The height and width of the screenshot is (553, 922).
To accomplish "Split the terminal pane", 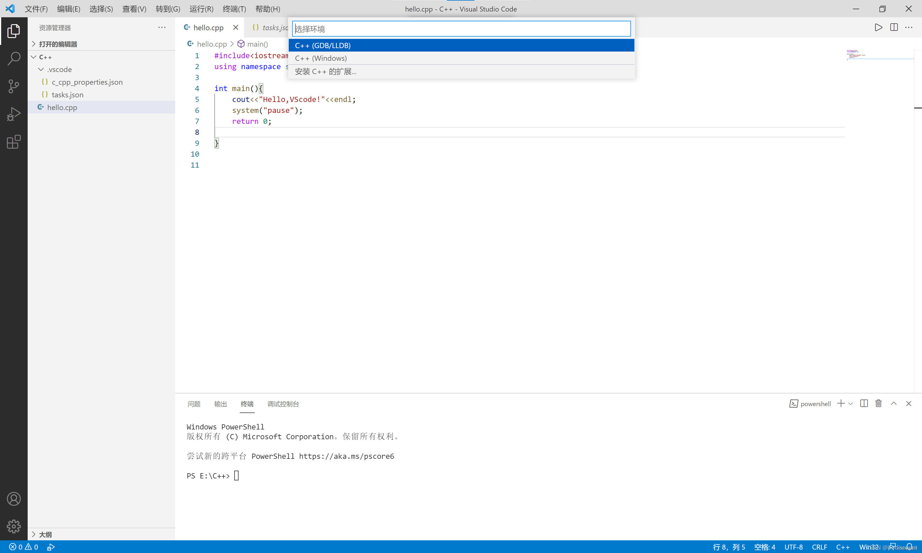I will pos(864,403).
